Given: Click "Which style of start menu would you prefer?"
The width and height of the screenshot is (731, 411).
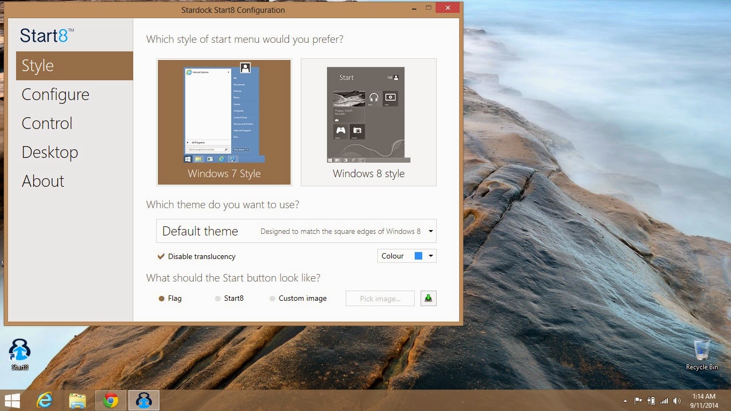Looking at the screenshot, I should click(245, 40).
